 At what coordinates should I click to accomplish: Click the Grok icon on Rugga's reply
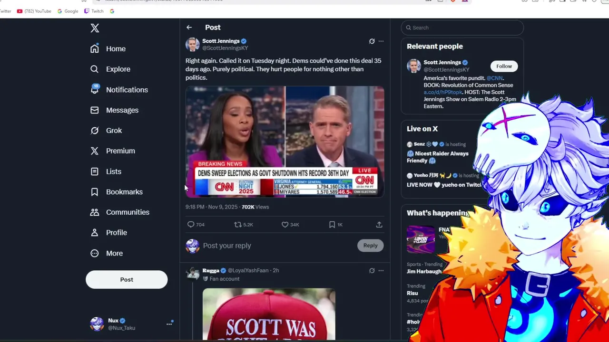[x=372, y=271]
